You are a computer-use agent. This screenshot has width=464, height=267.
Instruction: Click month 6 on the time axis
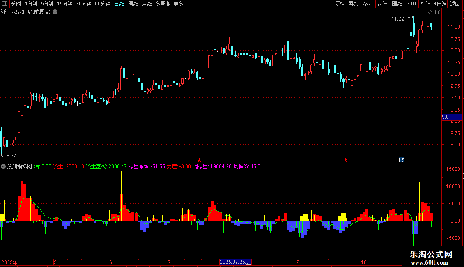pyautogui.click(x=111, y=262)
